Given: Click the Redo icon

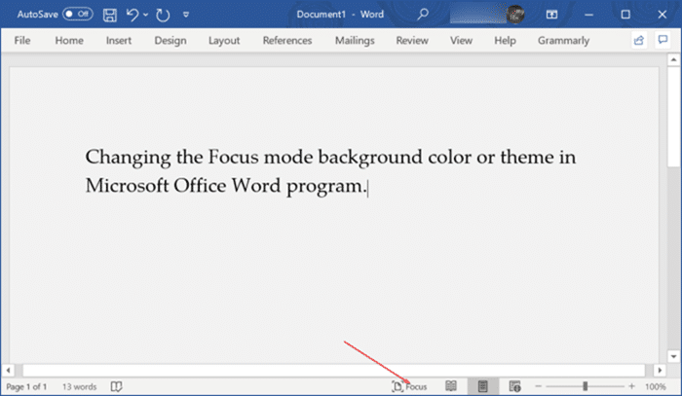Looking at the screenshot, I should [163, 15].
